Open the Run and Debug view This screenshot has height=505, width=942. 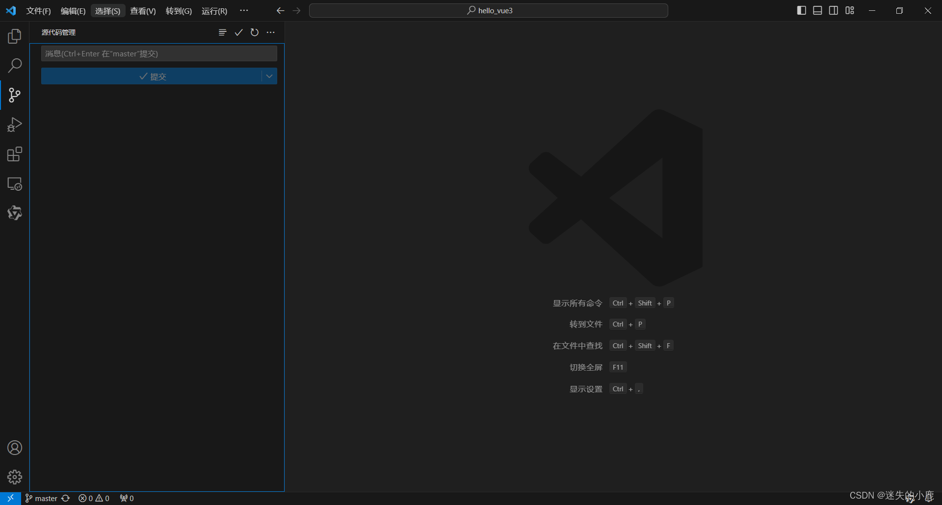point(15,125)
